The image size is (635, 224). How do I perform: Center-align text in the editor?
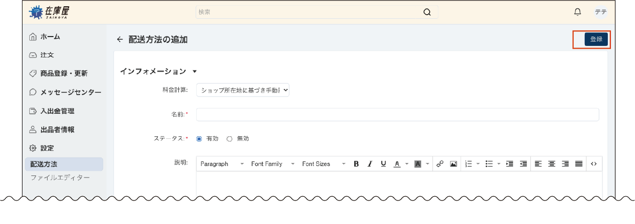551,164
